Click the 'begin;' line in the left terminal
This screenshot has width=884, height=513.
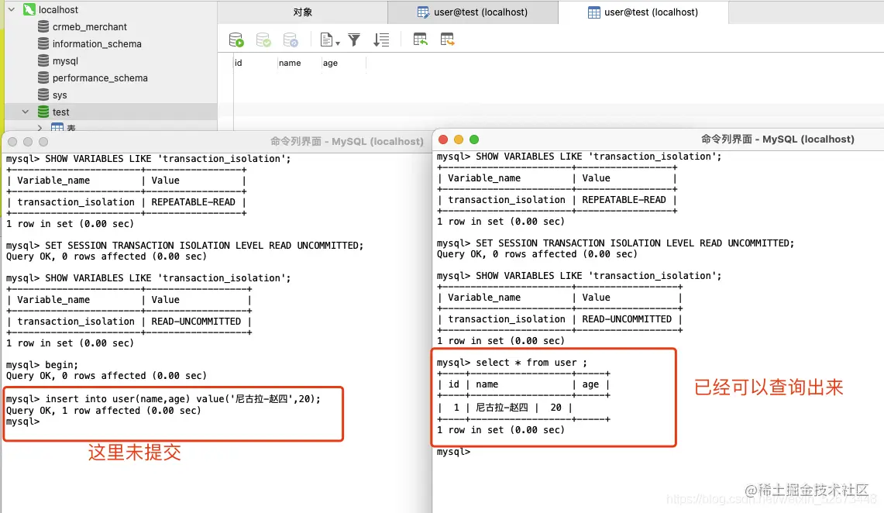click(61, 365)
